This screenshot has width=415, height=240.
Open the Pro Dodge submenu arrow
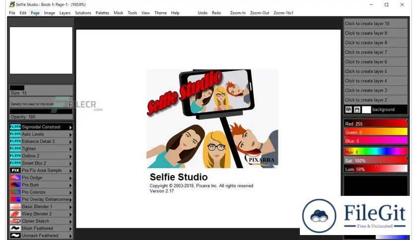pos(70,178)
